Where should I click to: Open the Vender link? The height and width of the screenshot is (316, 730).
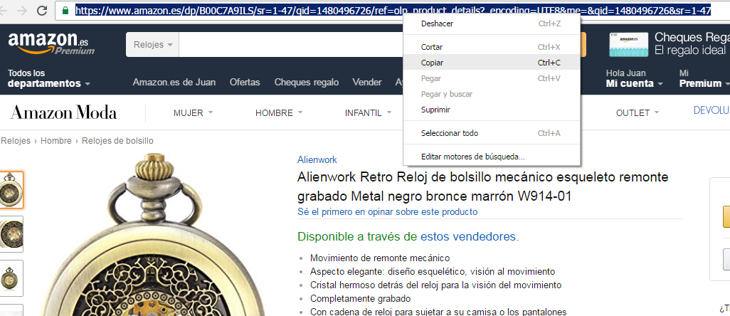click(x=367, y=83)
